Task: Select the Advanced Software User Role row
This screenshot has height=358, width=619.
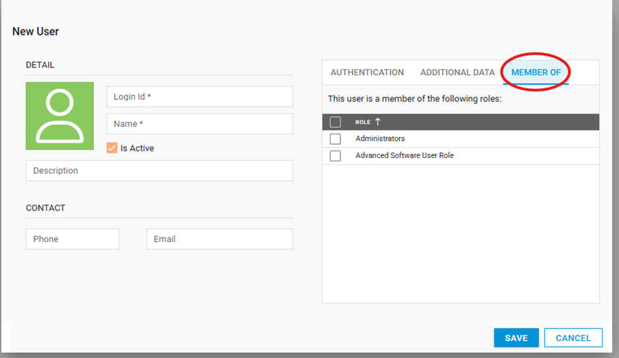Action: tap(404, 156)
